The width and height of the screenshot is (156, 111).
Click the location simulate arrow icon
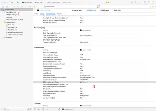[x=59, y=109]
